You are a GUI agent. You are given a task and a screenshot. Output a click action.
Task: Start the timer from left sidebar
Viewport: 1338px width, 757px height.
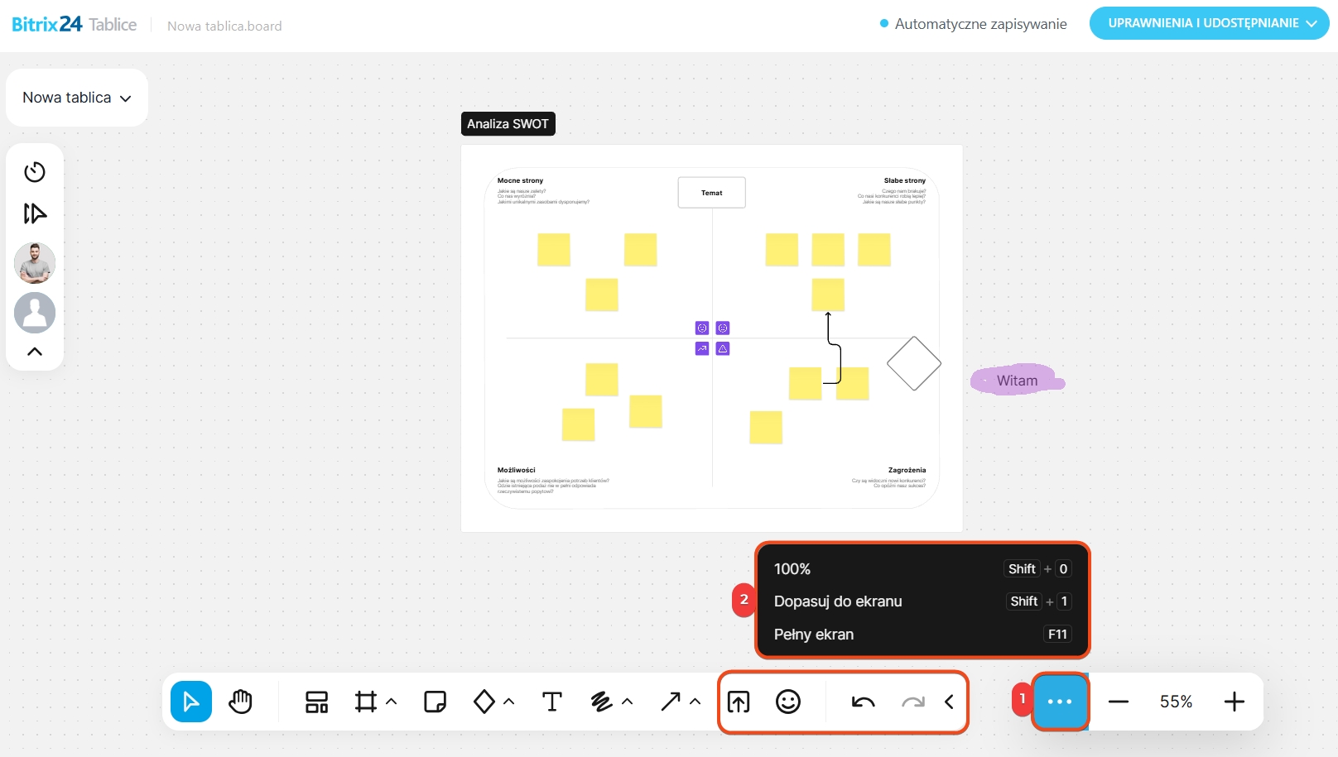(35, 172)
